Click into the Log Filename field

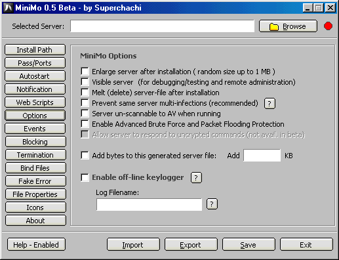tap(149, 205)
